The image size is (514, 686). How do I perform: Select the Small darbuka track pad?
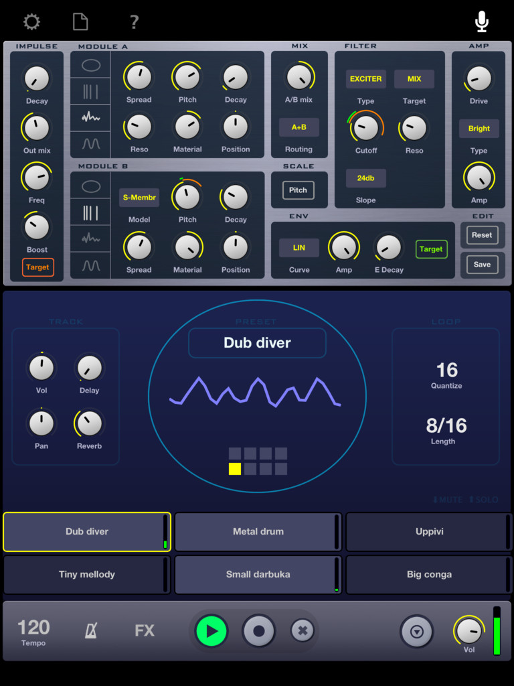(258, 574)
